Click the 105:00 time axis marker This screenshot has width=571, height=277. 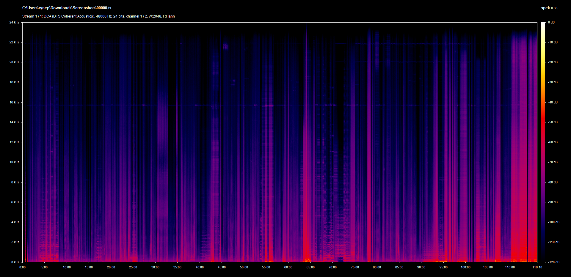(x=488, y=267)
